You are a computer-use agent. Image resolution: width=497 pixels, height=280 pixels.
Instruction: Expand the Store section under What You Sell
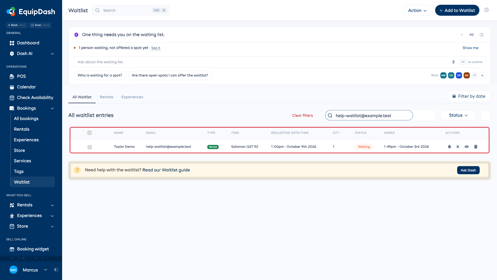[52, 227]
